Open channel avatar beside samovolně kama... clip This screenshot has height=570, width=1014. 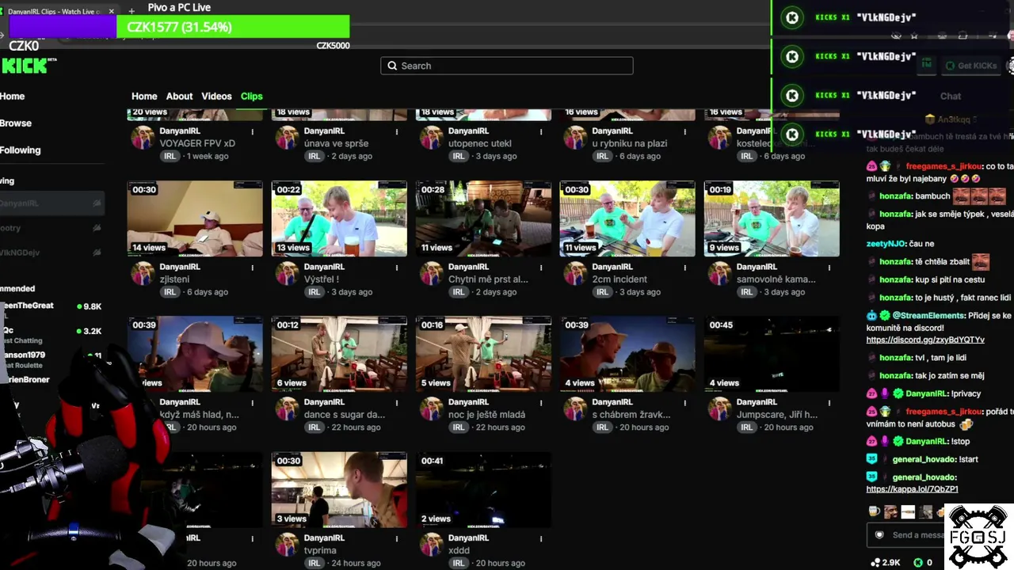(x=719, y=273)
